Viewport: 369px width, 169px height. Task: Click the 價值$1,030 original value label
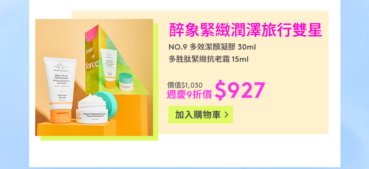(x=185, y=85)
